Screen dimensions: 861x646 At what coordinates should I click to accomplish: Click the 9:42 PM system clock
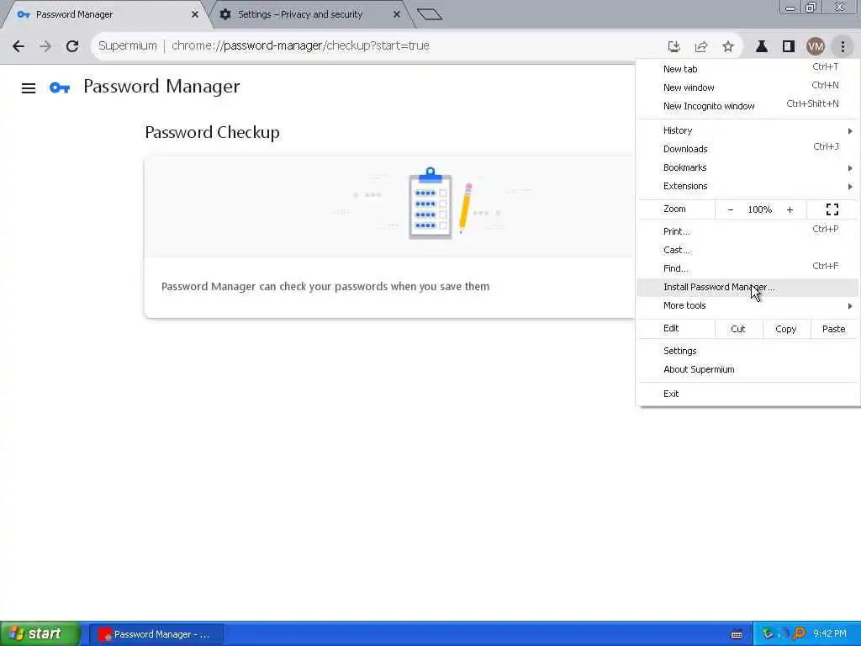click(x=830, y=634)
